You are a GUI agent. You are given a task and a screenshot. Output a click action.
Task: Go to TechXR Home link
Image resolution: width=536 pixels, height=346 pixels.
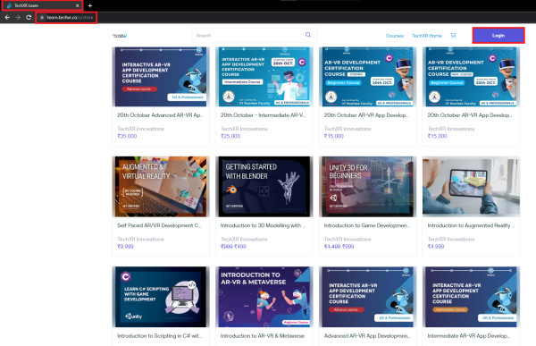pyautogui.click(x=427, y=36)
